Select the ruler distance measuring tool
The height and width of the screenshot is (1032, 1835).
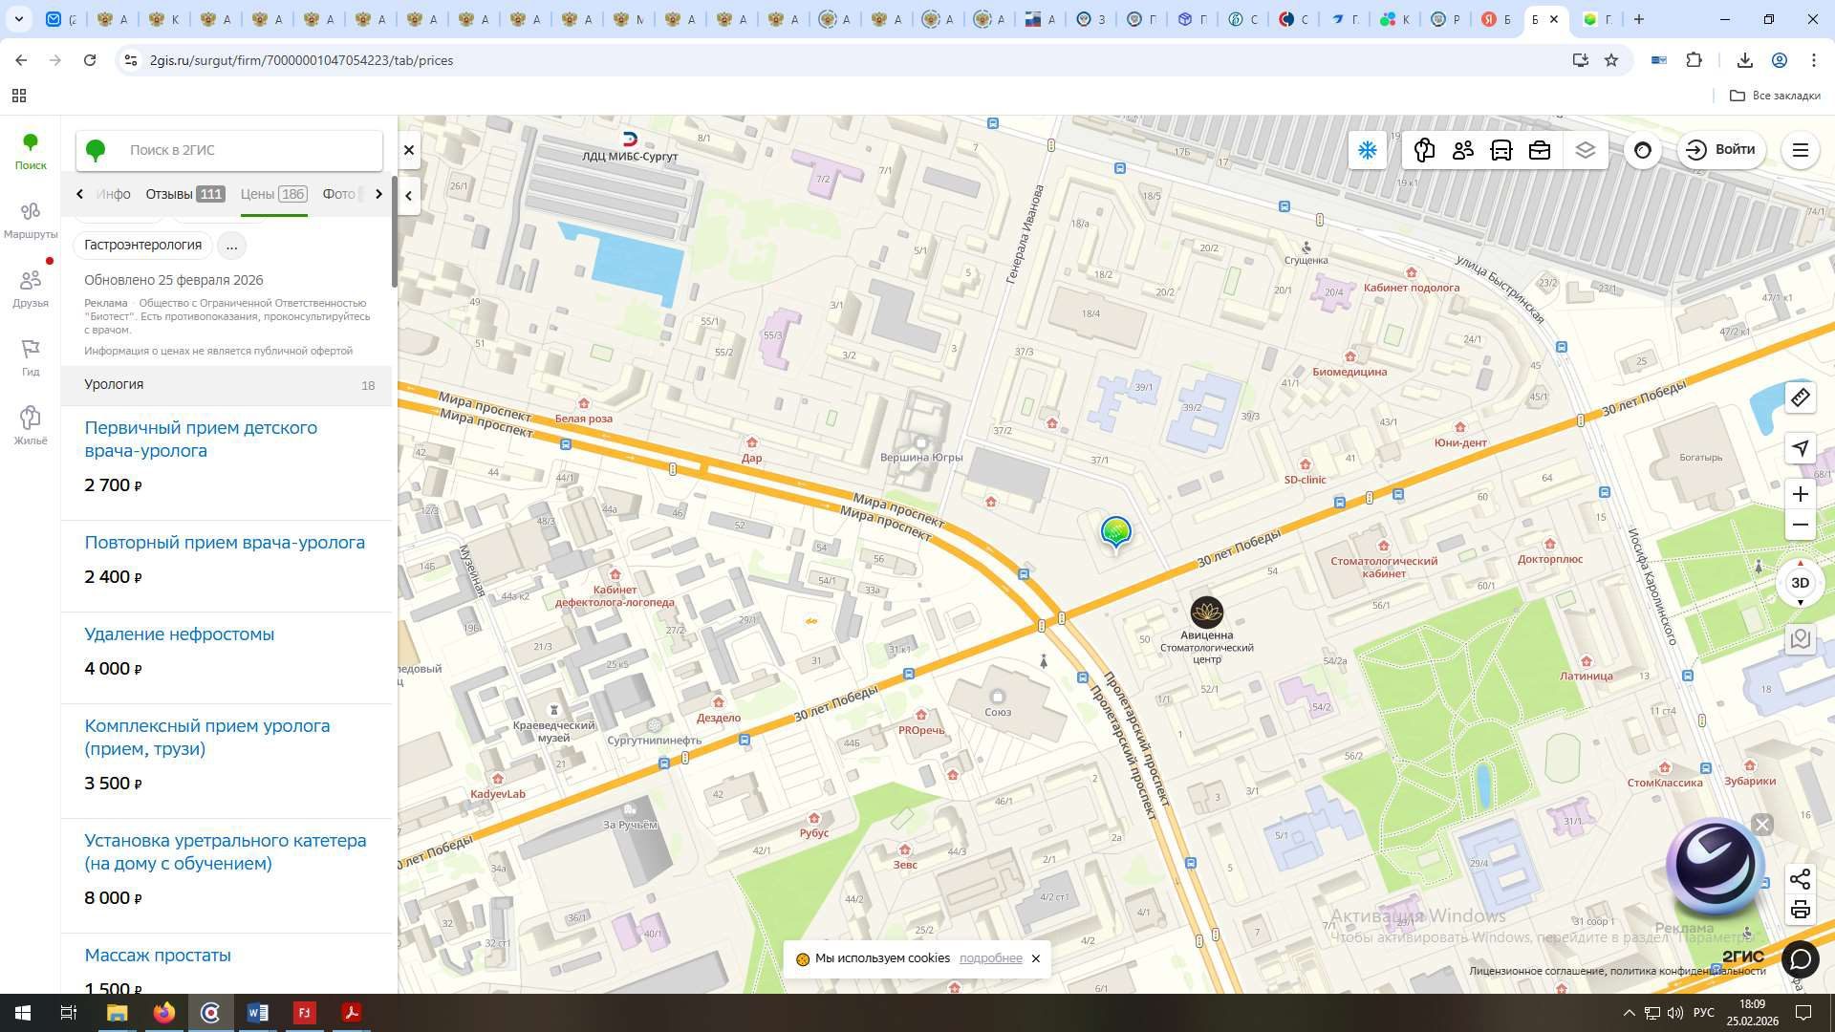[1801, 397]
